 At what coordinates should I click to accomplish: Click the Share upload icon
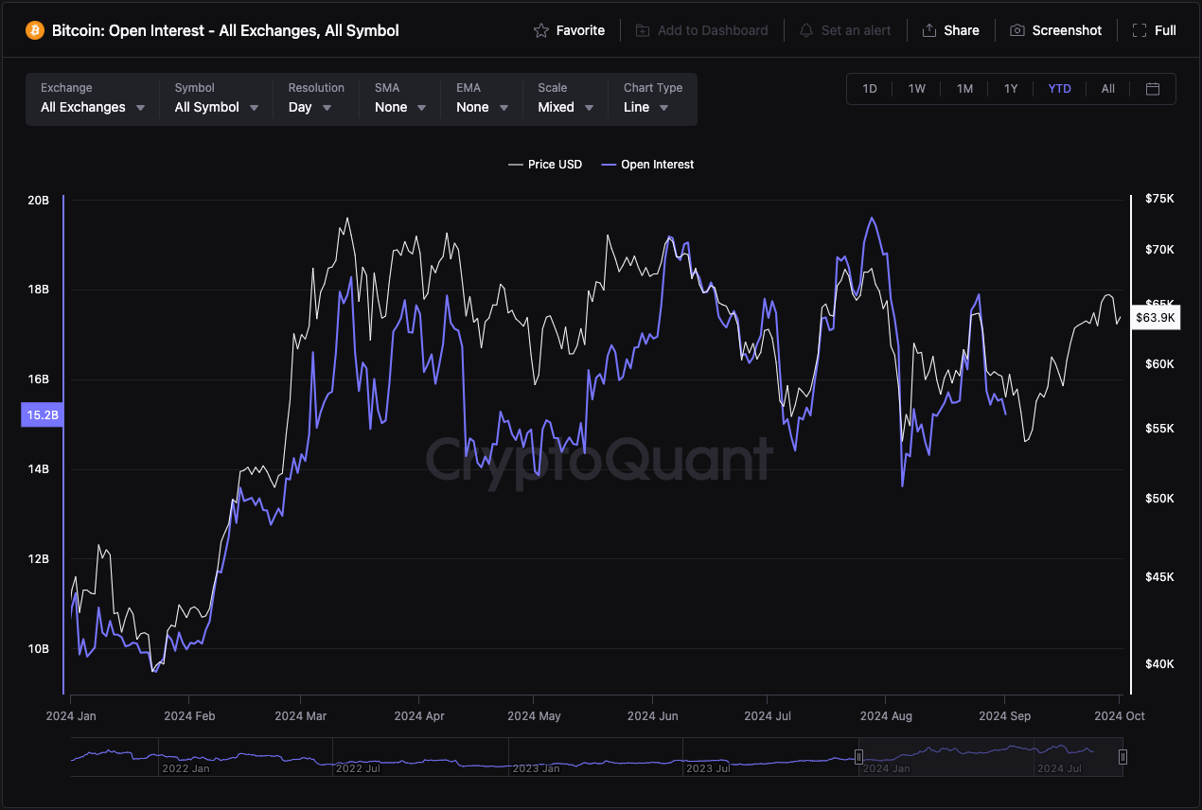(929, 30)
